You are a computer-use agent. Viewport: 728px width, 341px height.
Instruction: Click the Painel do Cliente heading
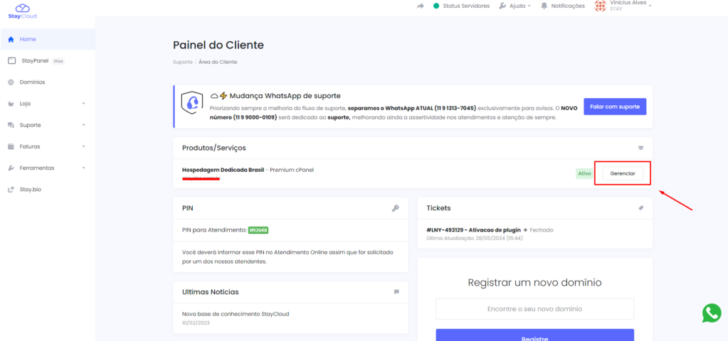218,45
